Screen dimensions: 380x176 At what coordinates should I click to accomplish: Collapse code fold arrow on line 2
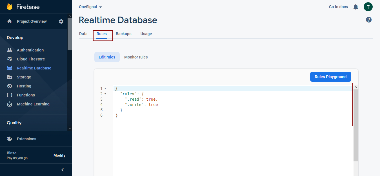coord(105,94)
